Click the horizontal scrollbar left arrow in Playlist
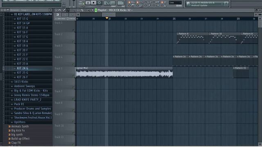This screenshot has height=147, width=262. pyautogui.click(x=78, y=15)
